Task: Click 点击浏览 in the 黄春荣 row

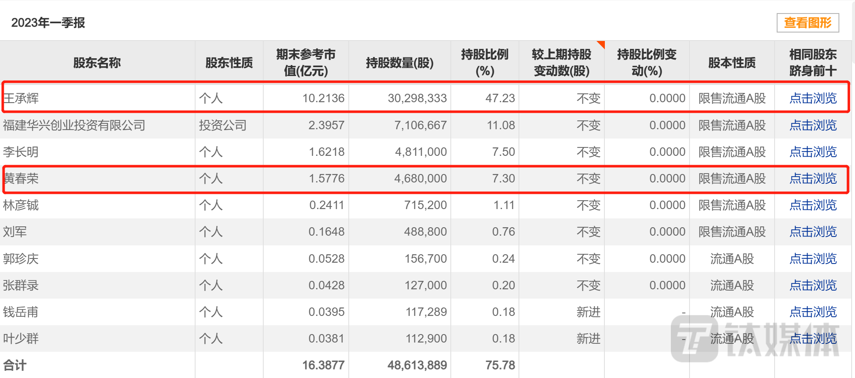Action: click(x=813, y=179)
